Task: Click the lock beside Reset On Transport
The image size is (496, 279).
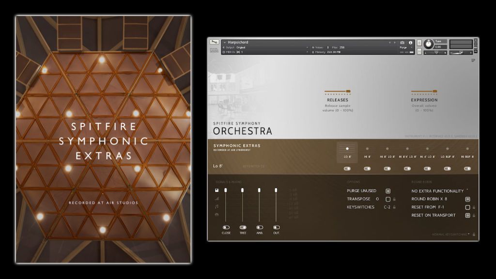Action: pos(474,216)
